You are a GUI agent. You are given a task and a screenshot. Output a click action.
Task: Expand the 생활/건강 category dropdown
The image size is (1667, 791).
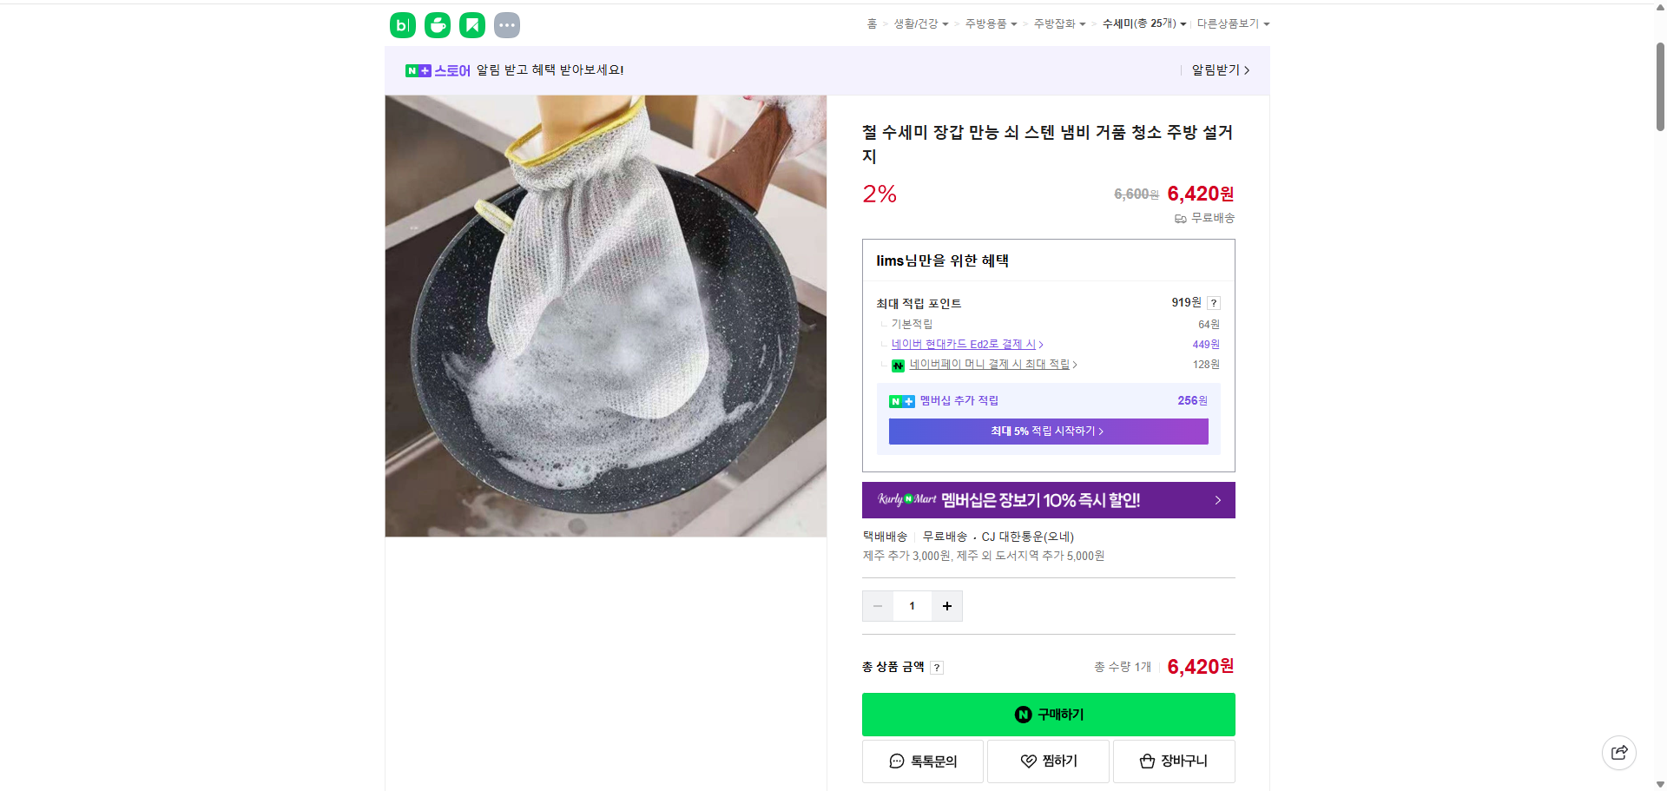tap(922, 23)
